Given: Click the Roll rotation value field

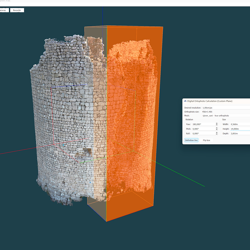Looking at the screenshot, I should (204, 133).
